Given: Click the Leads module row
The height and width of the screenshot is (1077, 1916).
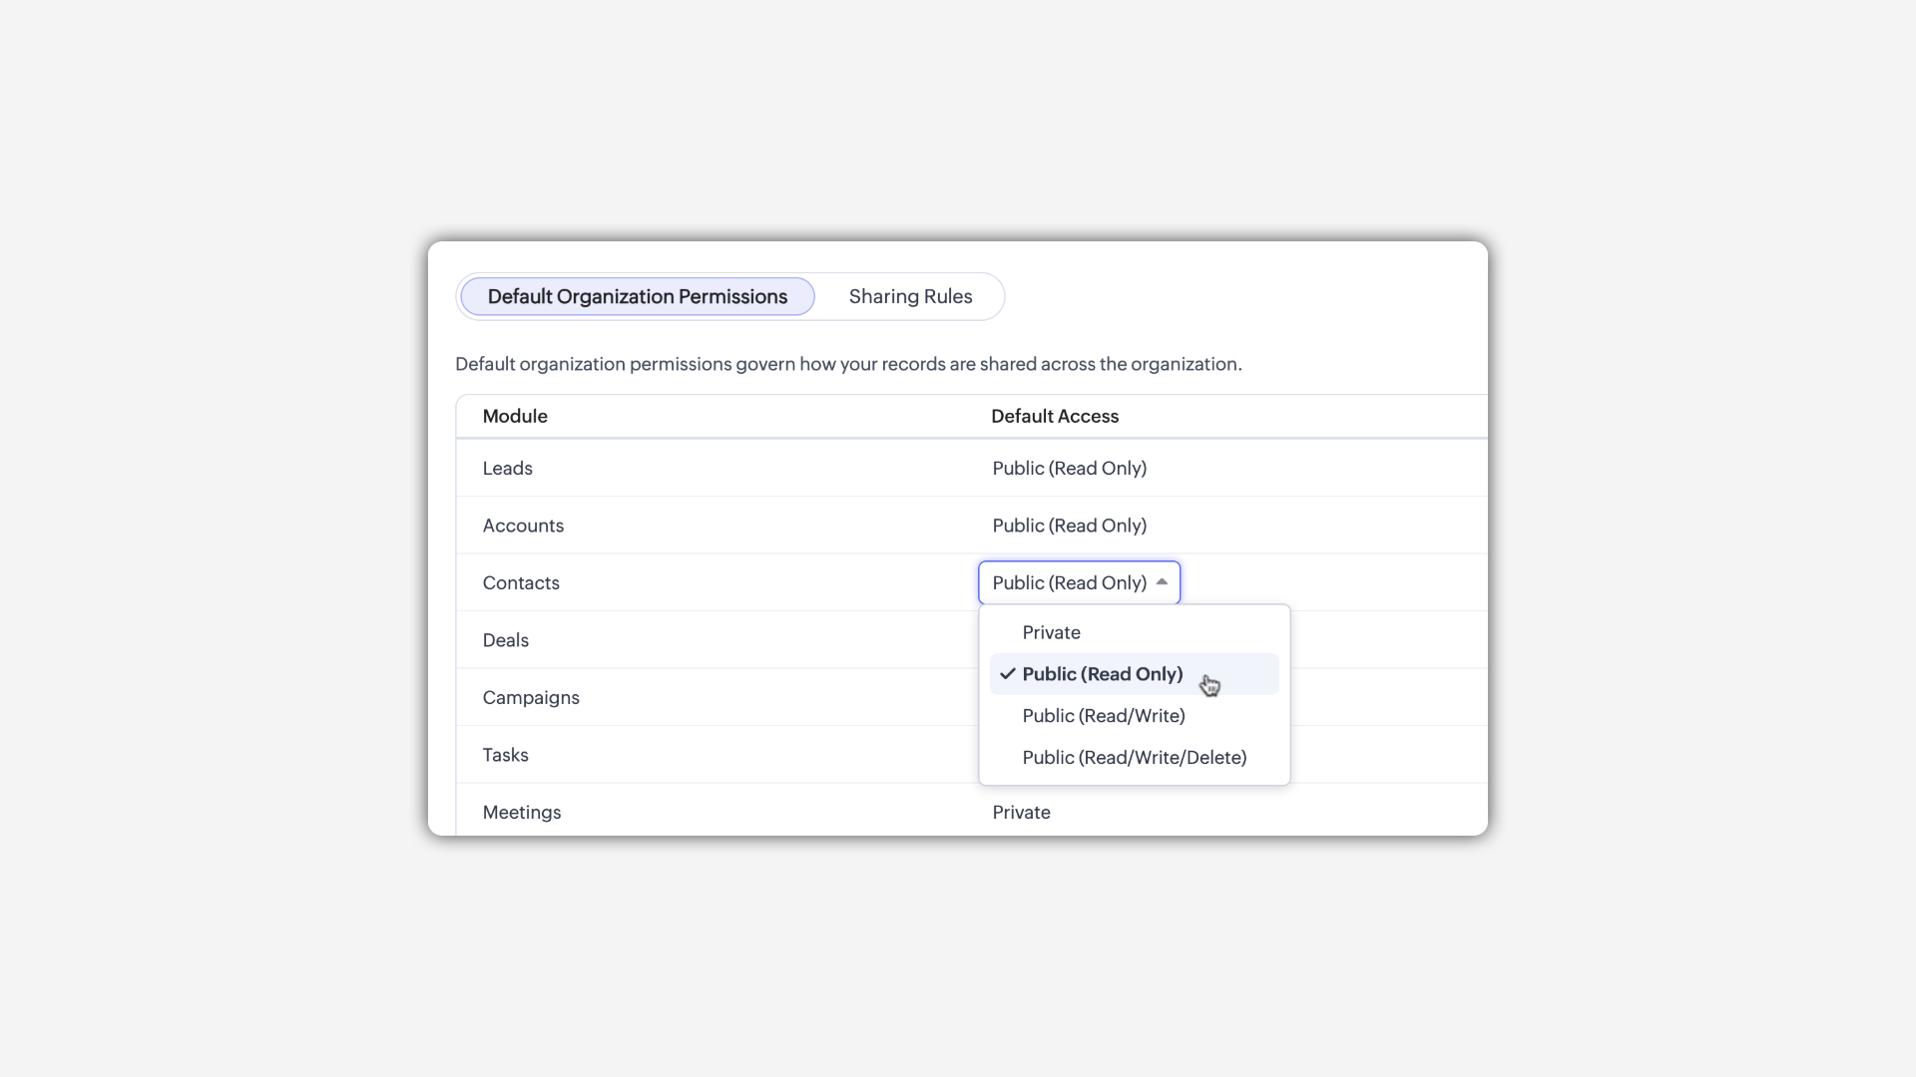Looking at the screenshot, I should point(507,469).
